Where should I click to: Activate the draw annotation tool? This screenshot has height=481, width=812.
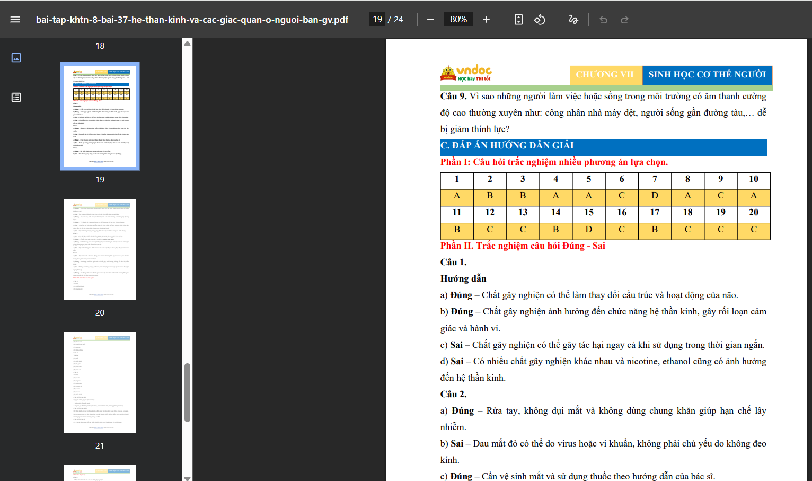[x=573, y=20]
